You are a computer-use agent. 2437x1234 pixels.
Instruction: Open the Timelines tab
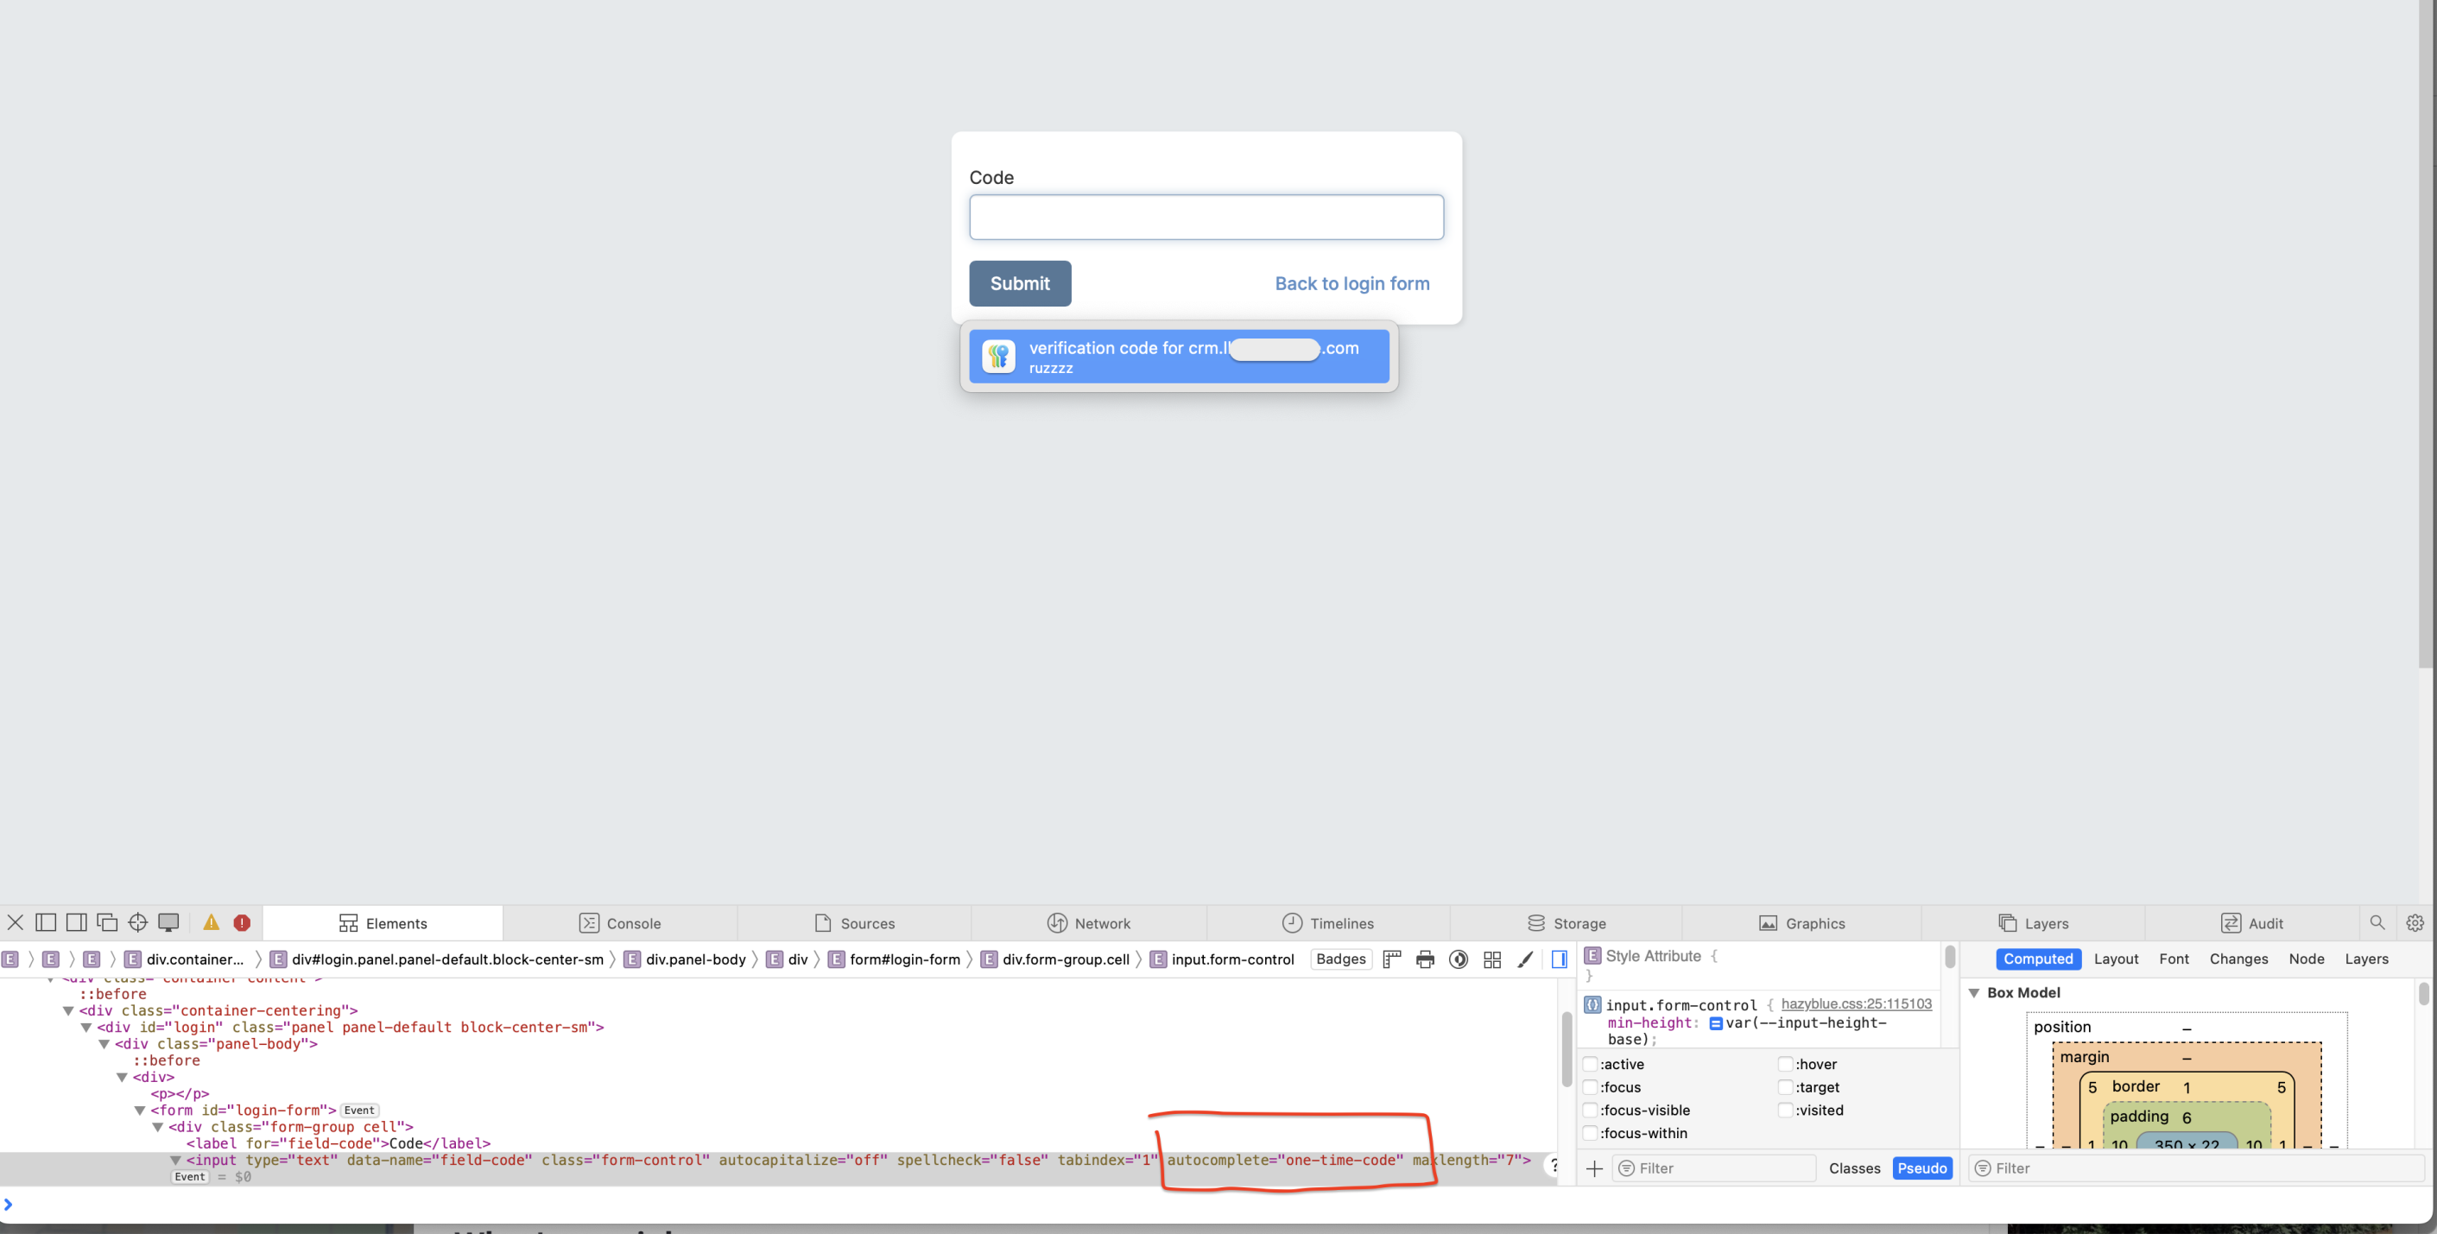[1328, 924]
